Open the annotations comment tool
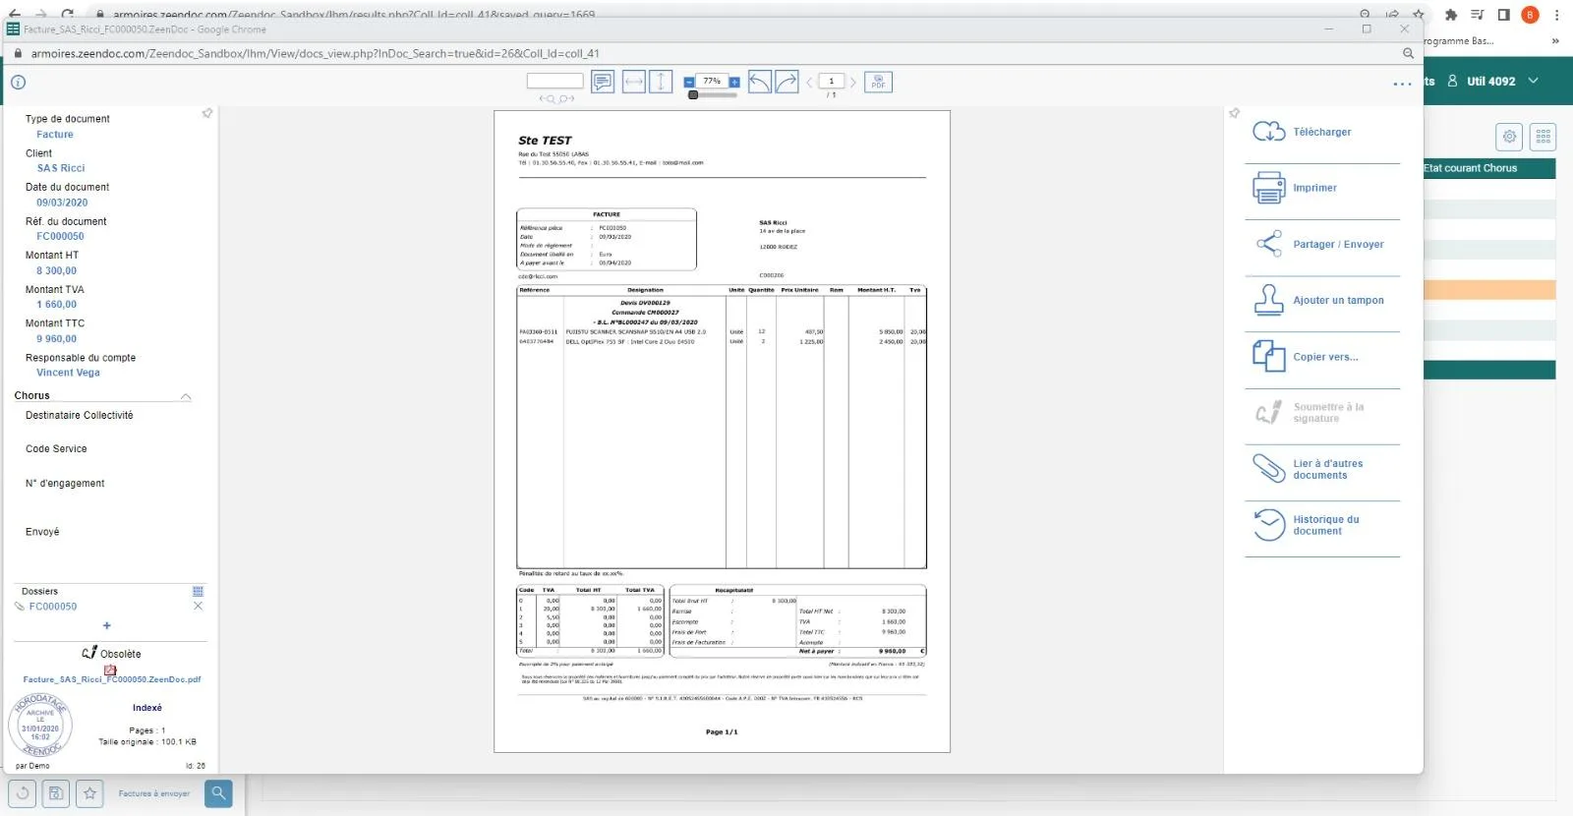Viewport: 1573px width, 816px height. [603, 82]
